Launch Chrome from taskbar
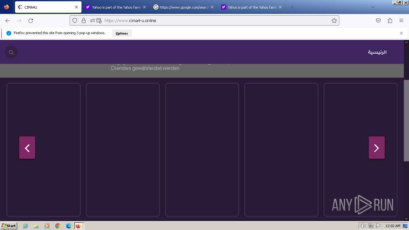The height and width of the screenshot is (230, 409). (58, 226)
